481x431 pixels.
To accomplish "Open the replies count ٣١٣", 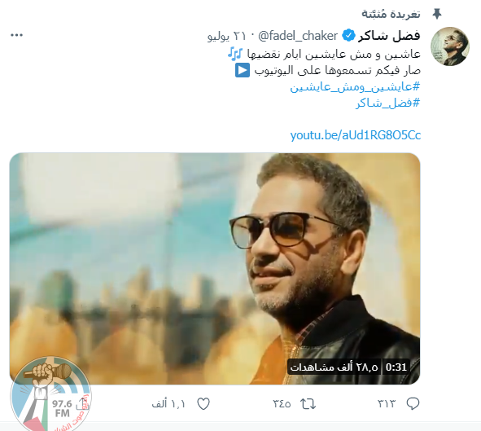I will pyautogui.click(x=387, y=403).
